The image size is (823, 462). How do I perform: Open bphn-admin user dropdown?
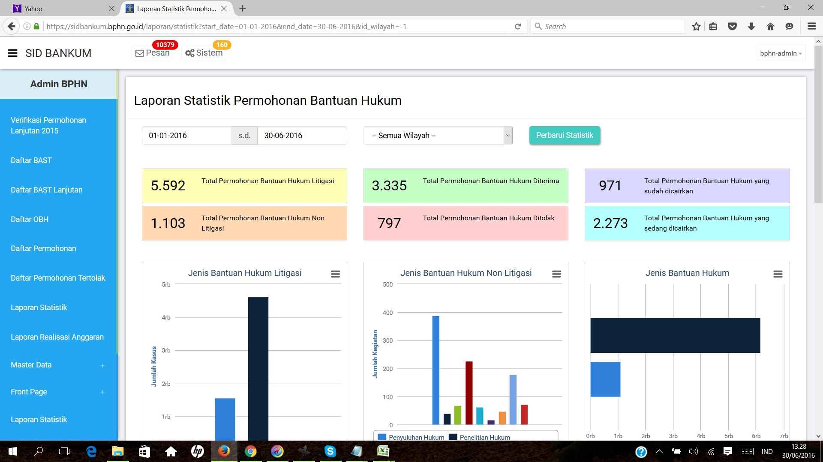point(781,53)
